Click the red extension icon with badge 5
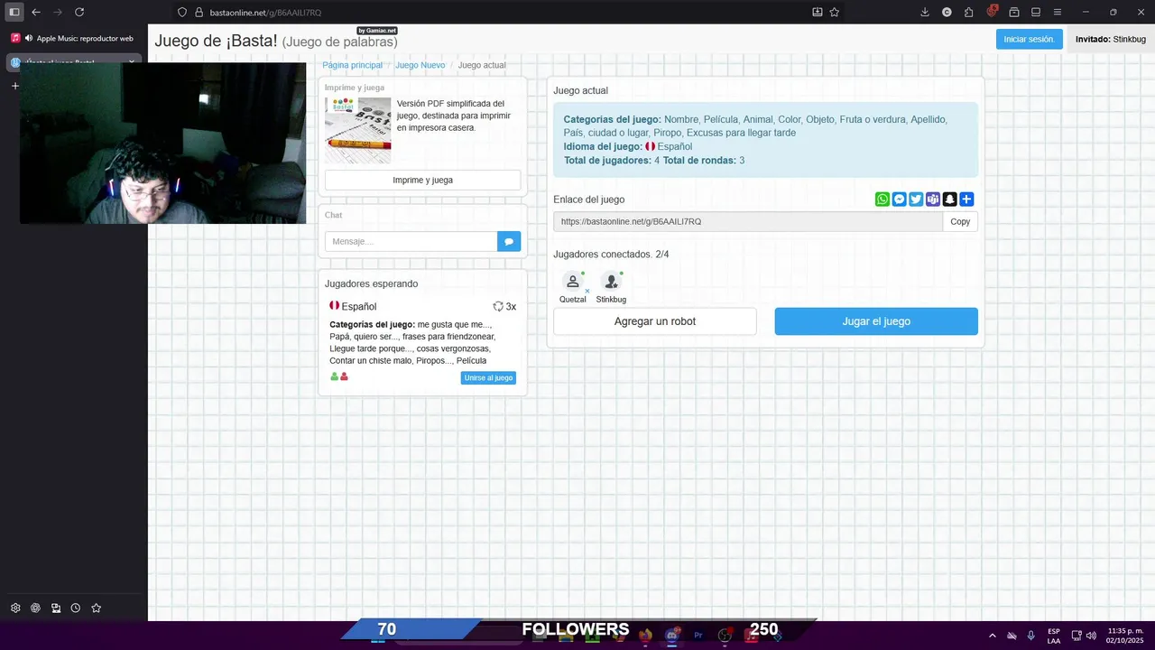Viewport: 1155px width, 650px height. pos(993,12)
